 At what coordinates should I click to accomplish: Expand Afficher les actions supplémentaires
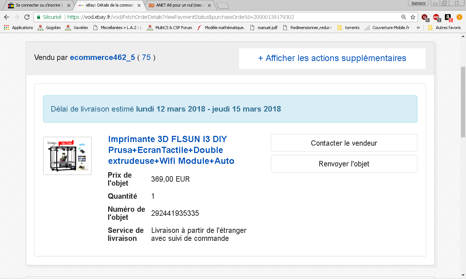[x=332, y=58]
